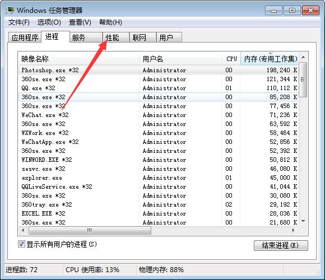This screenshot has height=280, width=325.
Task: Open the 选项(O) menu
Action: [49, 22]
